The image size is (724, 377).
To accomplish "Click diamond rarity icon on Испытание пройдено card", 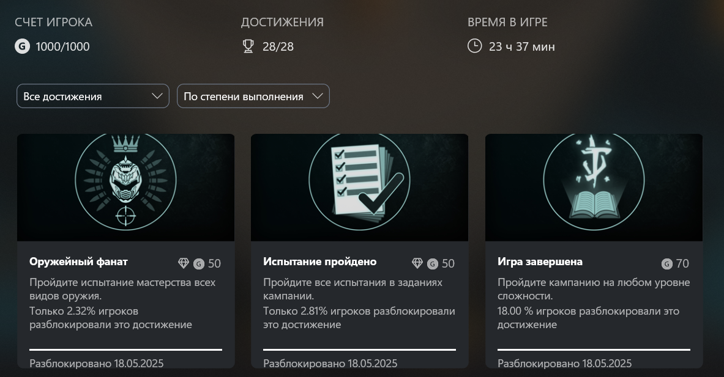I will coord(417,263).
